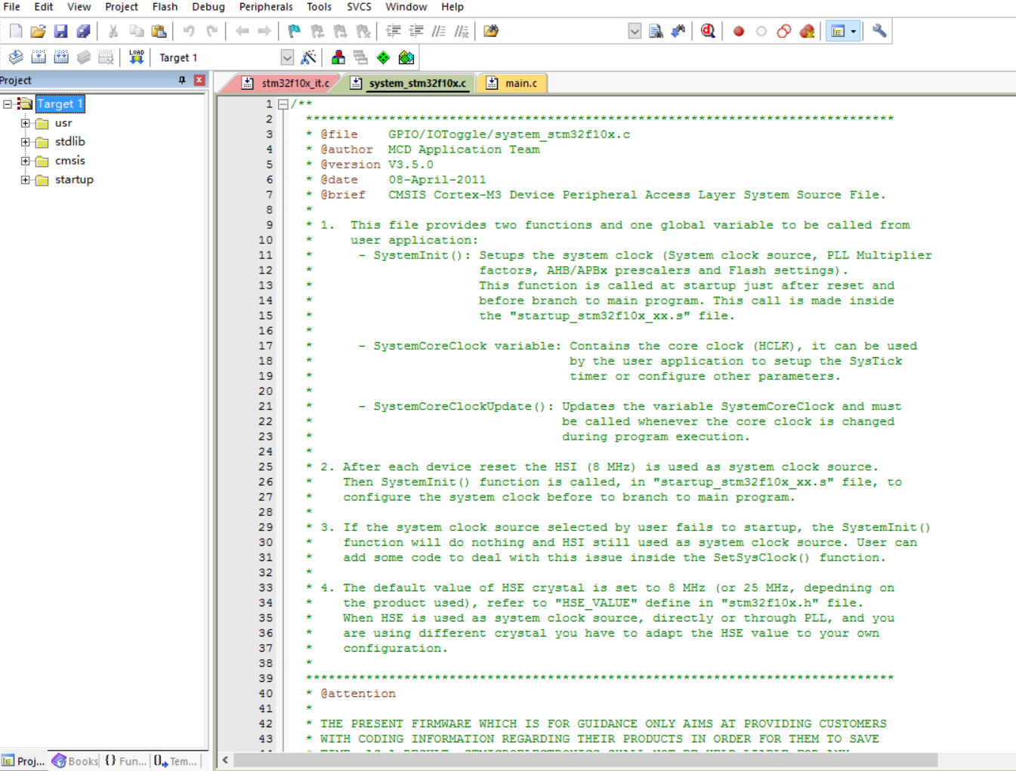Viewport: 1016px width, 771px height.
Task: Open a file using the folder icon
Action: (38, 31)
